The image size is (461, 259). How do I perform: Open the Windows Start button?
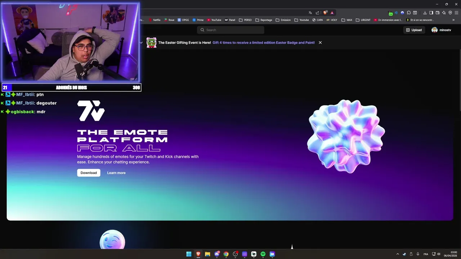click(189, 254)
